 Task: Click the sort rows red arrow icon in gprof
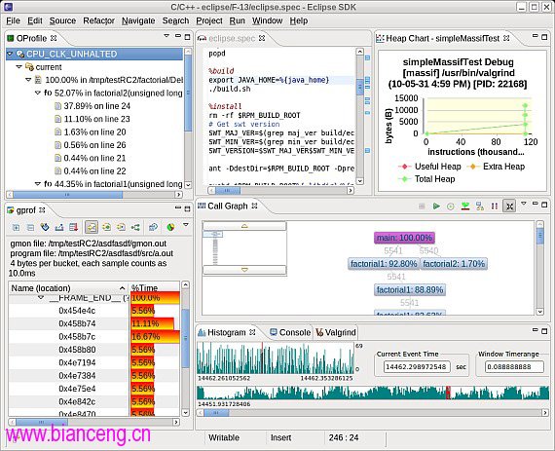[74, 227]
